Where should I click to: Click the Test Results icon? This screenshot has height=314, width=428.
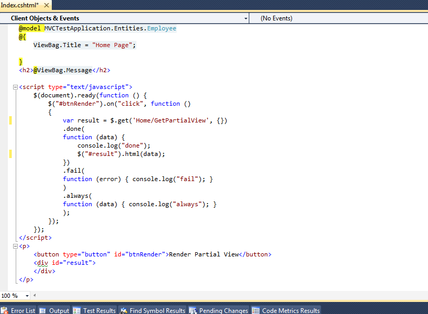tap(77, 311)
